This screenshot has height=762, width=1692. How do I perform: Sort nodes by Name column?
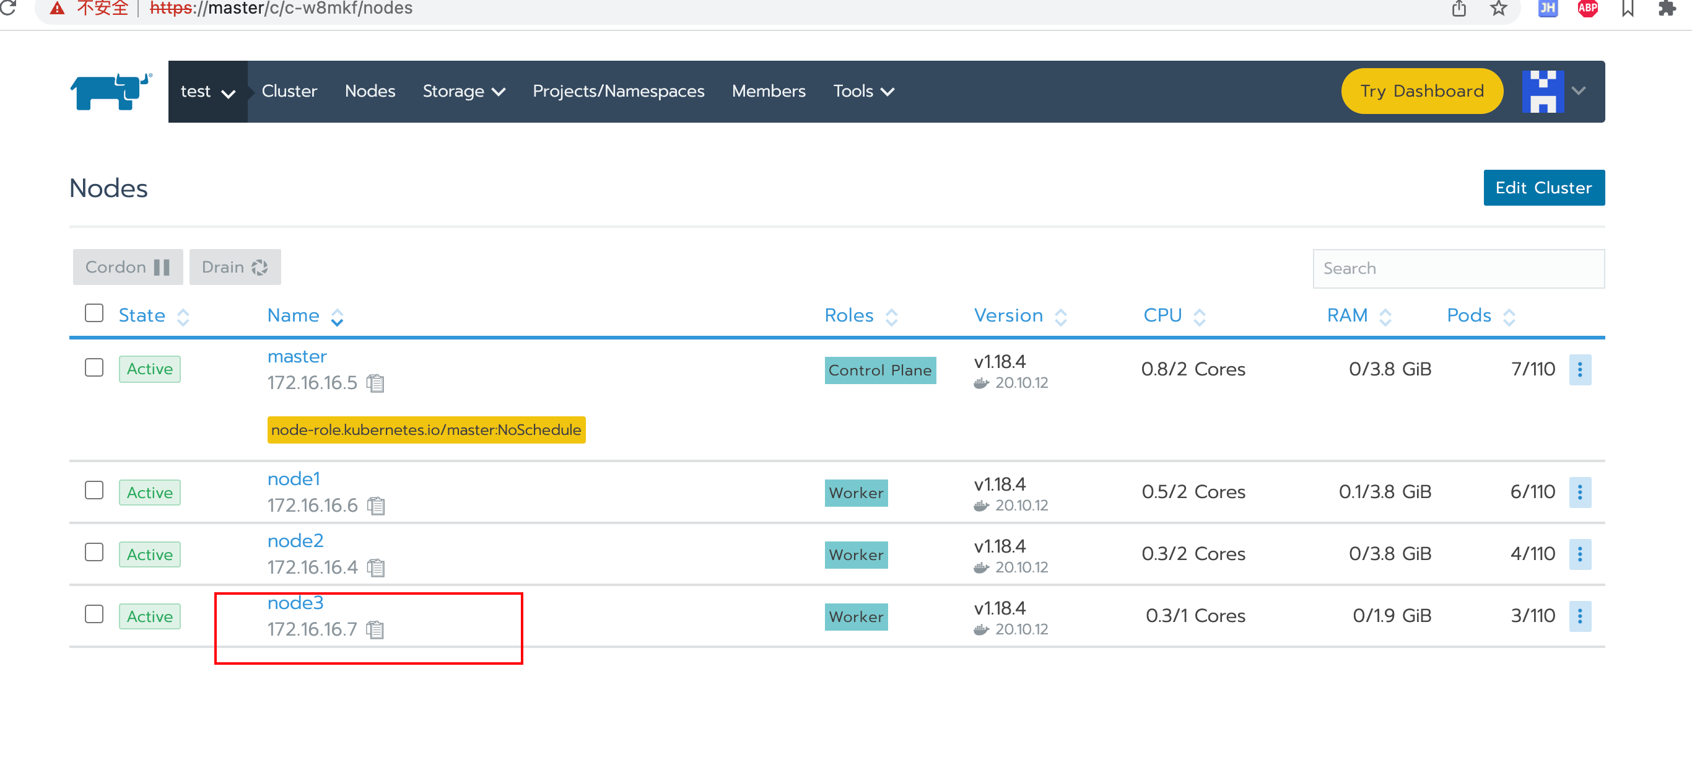click(305, 316)
